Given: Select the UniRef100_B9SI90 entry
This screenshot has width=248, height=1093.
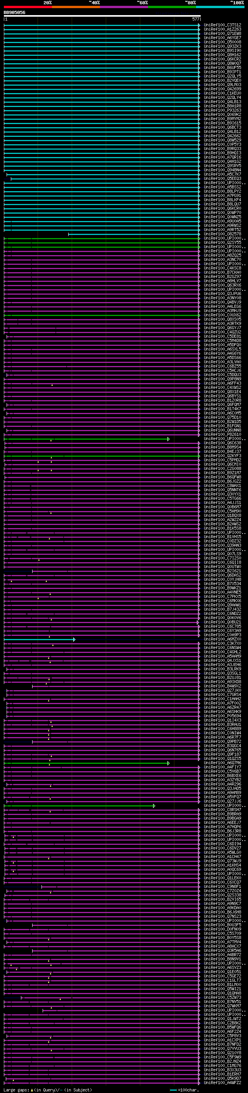Looking at the screenshot, I should coord(222,50).
